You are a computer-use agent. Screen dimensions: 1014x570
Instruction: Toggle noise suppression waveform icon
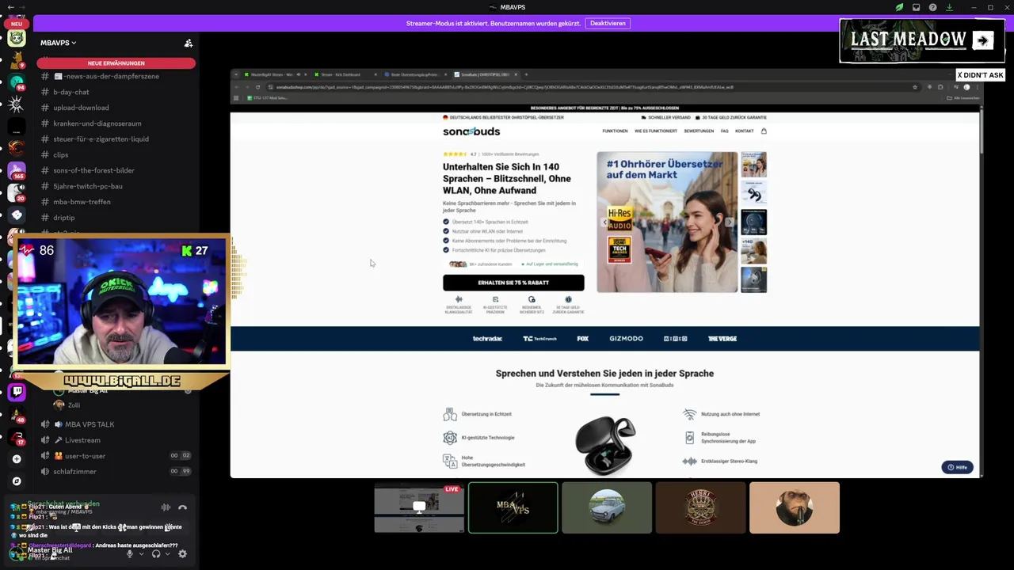coord(166,507)
